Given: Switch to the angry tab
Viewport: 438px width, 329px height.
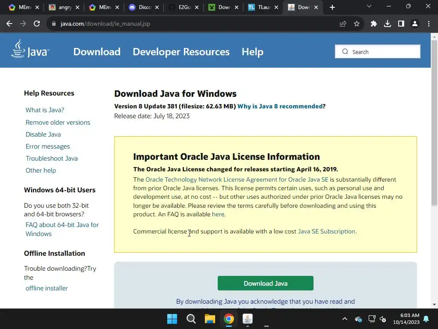Looking at the screenshot, I should pyautogui.click(x=64, y=8).
